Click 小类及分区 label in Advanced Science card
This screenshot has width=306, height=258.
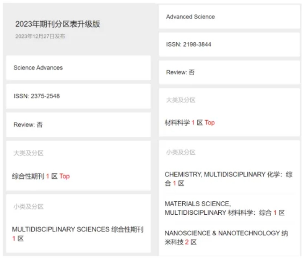pos(181,152)
